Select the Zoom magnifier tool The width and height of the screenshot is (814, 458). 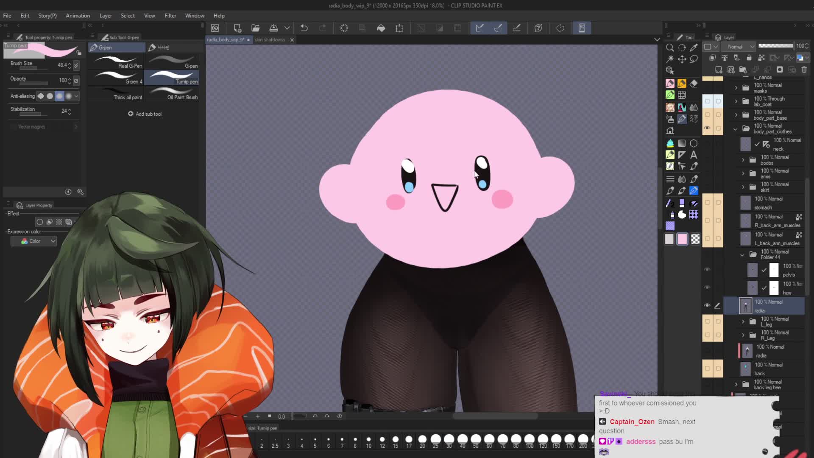670,47
